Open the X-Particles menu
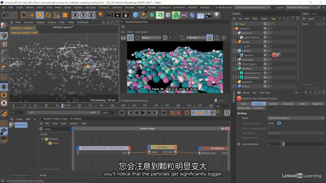 pos(179,8)
